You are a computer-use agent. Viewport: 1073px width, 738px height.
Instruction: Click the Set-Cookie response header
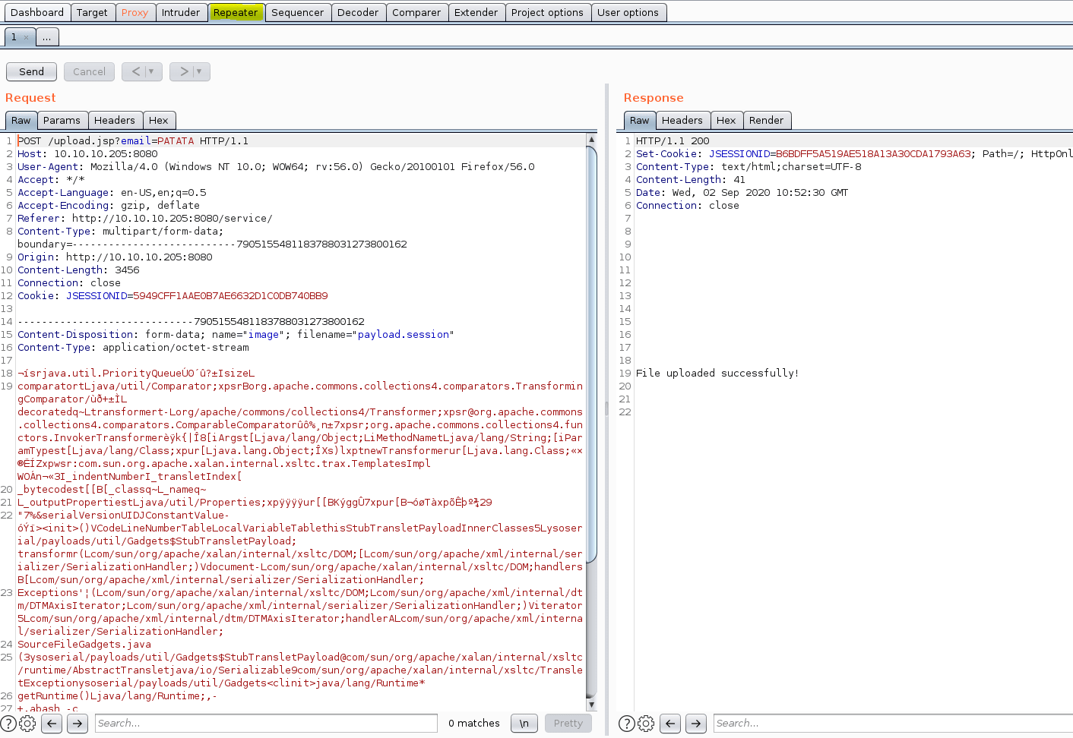click(854, 154)
